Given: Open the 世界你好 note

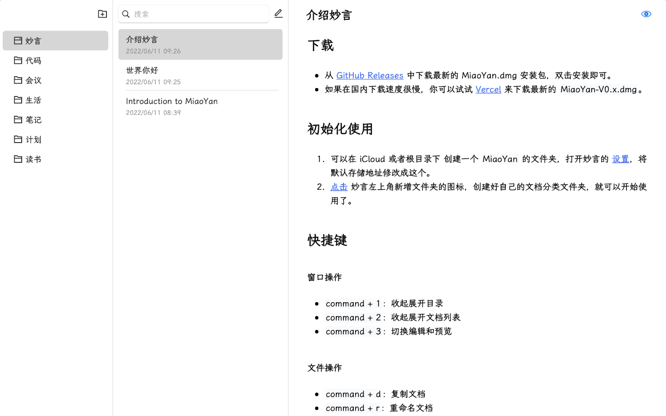Looking at the screenshot, I should (200, 75).
